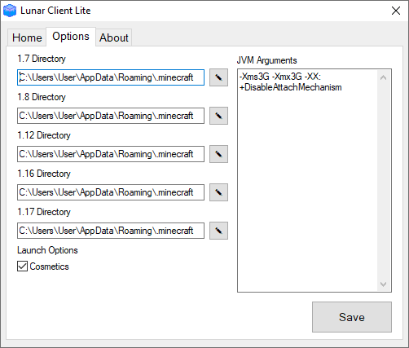Click the pencil edit icon for 1.17 Directory
This screenshot has height=348, width=409.
pyautogui.click(x=218, y=231)
